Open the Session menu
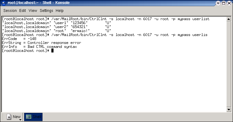233x122 pixels. point(10,11)
